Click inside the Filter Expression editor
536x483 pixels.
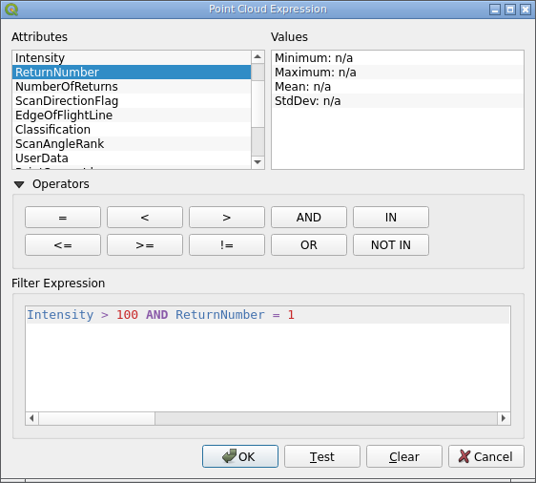(268, 359)
